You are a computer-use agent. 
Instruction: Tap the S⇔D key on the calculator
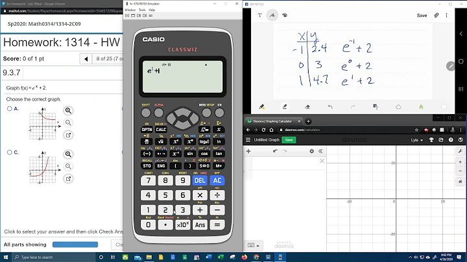204,166
